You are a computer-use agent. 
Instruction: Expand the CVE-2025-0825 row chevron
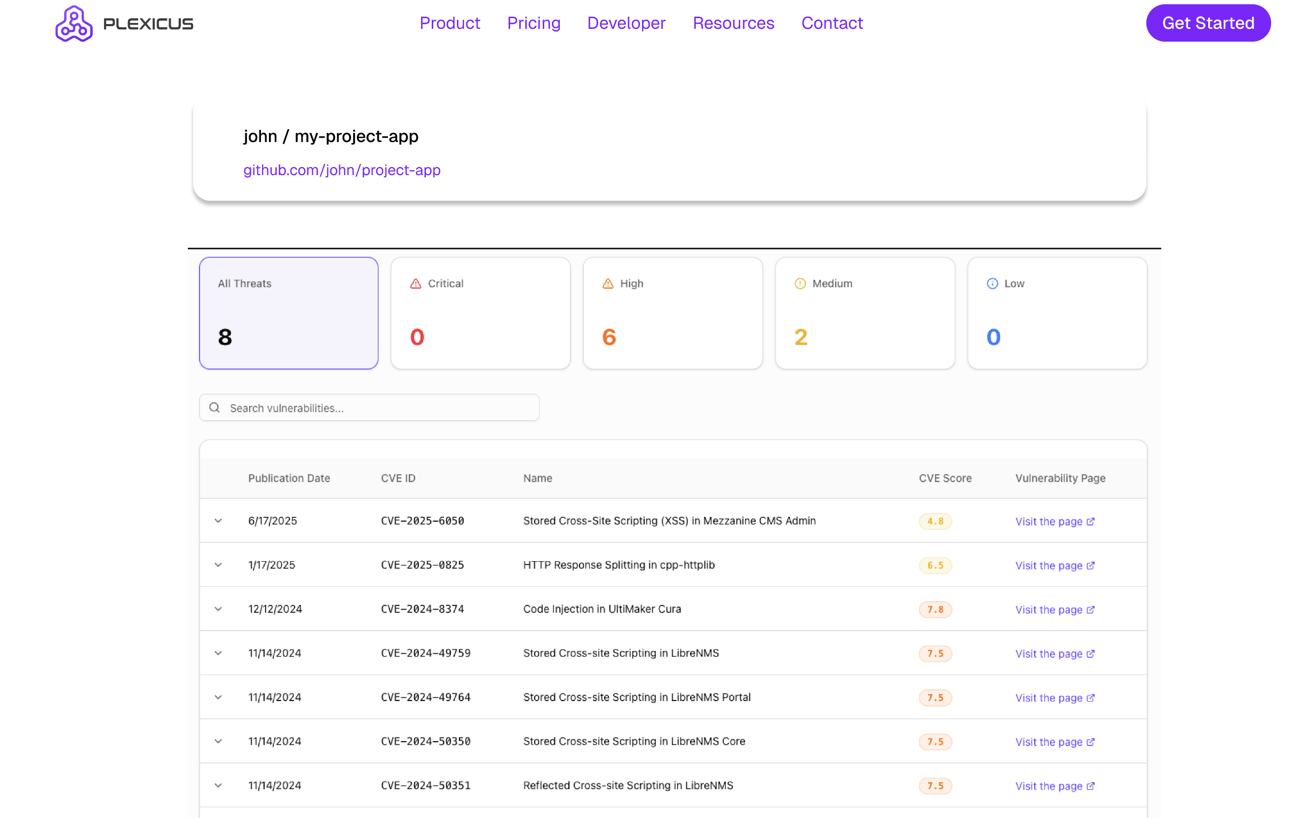(218, 565)
